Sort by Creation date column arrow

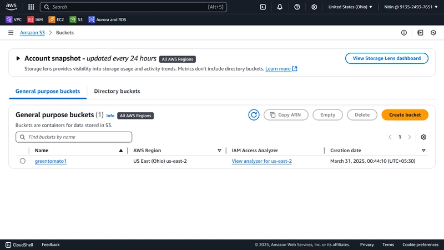pos(423,151)
